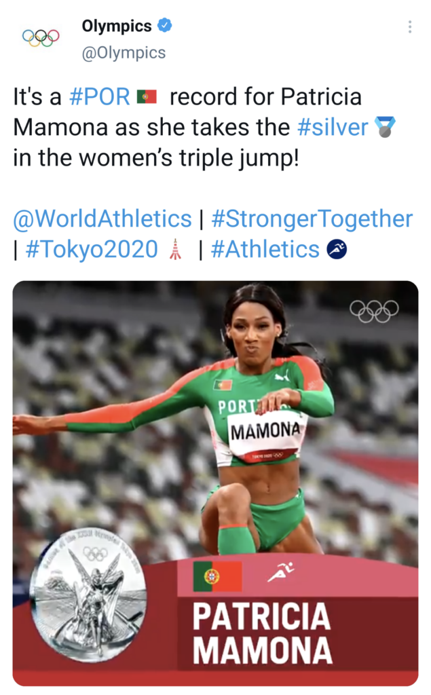Click the white runner pictogram in banner
Screen dimensions: 431x695
281,571
